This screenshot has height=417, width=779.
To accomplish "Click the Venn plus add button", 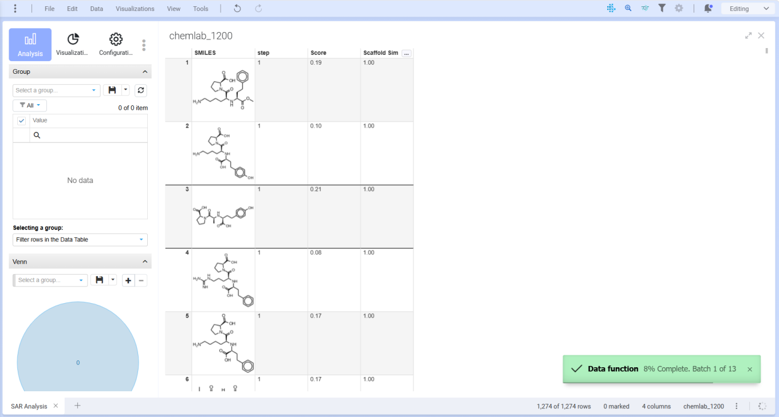I will 128,280.
